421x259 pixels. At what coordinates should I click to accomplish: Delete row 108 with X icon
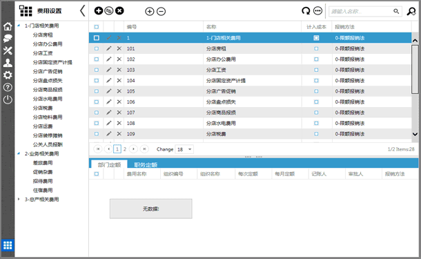coord(119,123)
